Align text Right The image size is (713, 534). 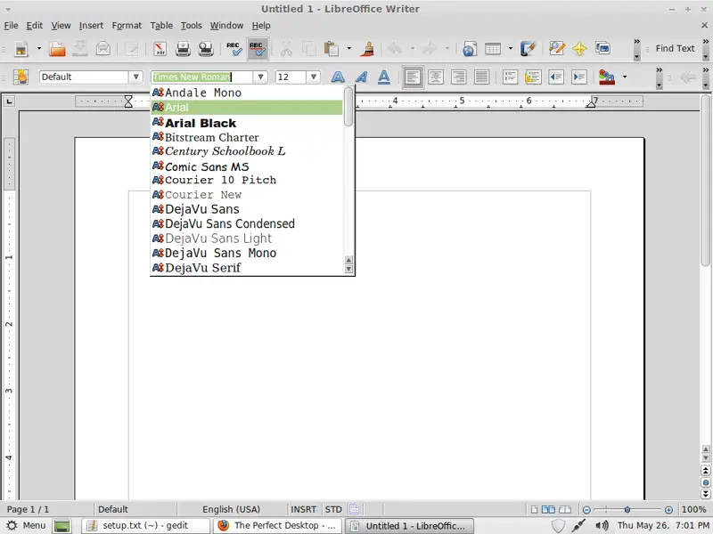coord(458,77)
